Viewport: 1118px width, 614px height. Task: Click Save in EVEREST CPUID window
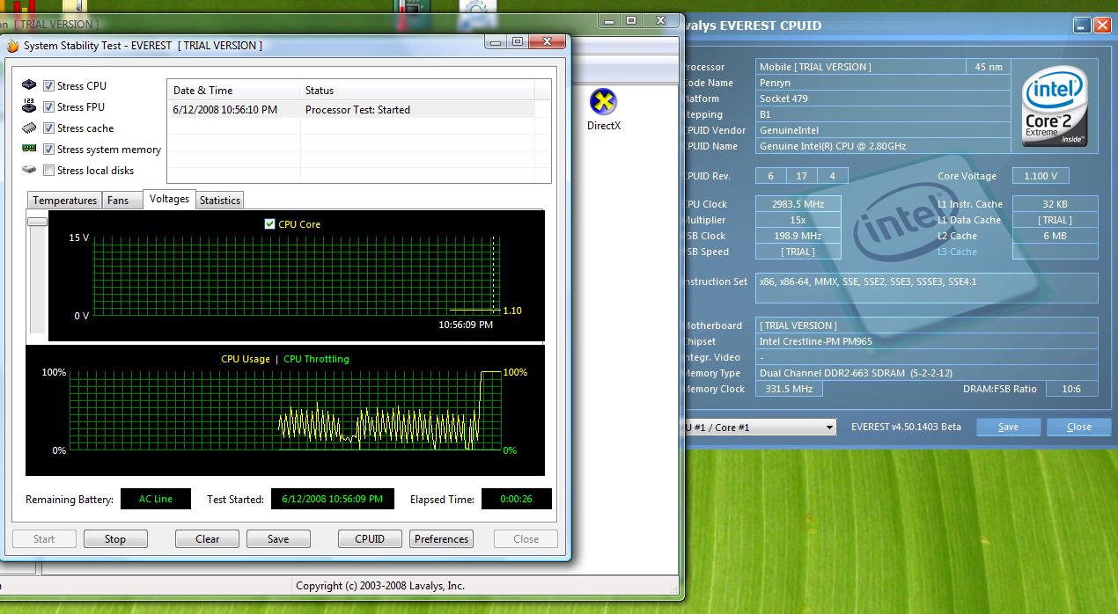click(x=1008, y=427)
